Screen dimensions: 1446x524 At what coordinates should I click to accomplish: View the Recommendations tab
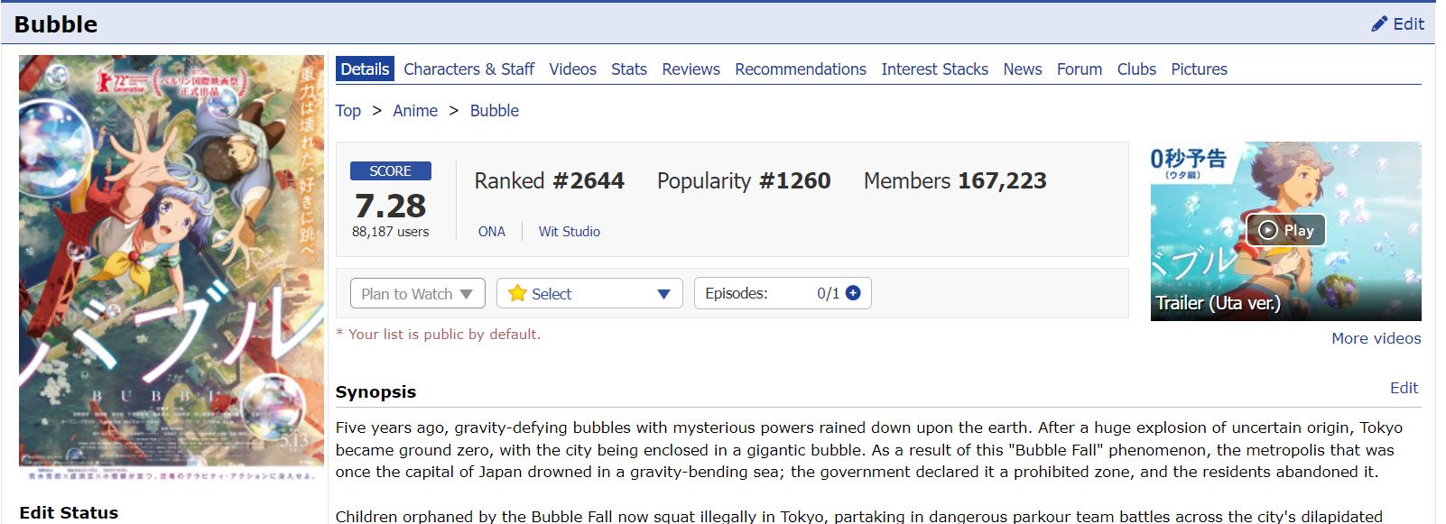pyautogui.click(x=800, y=69)
